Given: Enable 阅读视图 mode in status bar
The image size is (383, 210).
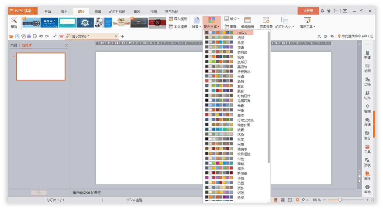Looking at the screenshot, I should click(x=290, y=200).
